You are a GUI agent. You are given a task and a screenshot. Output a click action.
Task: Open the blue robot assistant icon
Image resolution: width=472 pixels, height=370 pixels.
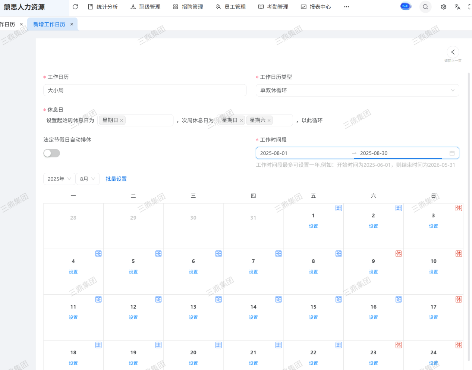coord(406,7)
